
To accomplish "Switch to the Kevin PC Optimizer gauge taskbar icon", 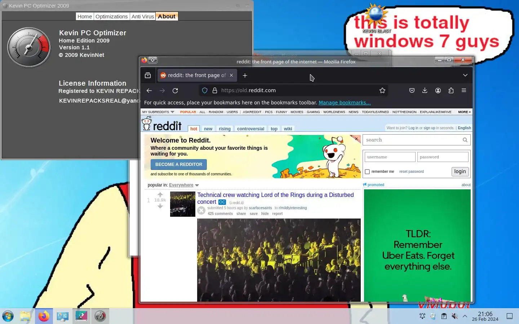I will pos(100,316).
